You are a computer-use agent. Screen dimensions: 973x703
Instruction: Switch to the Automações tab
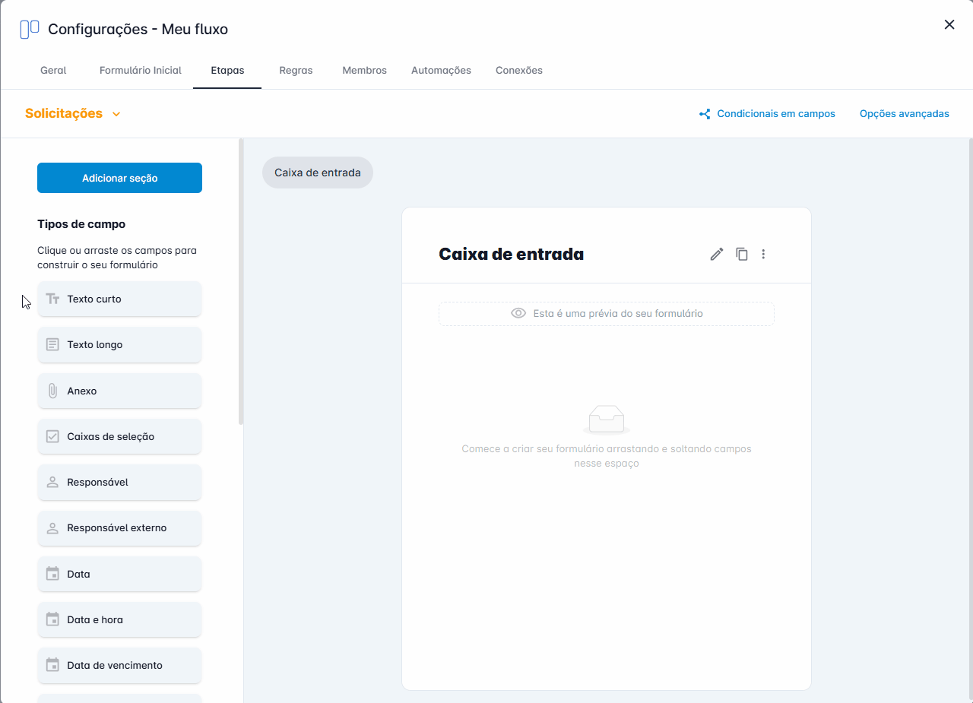(441, 70)
